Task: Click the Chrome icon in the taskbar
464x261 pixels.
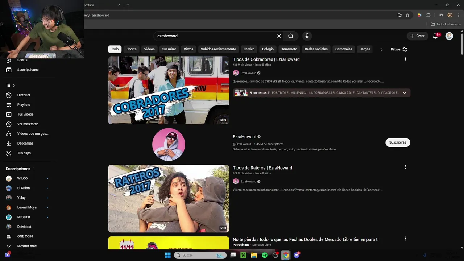Action: point(286,255)
